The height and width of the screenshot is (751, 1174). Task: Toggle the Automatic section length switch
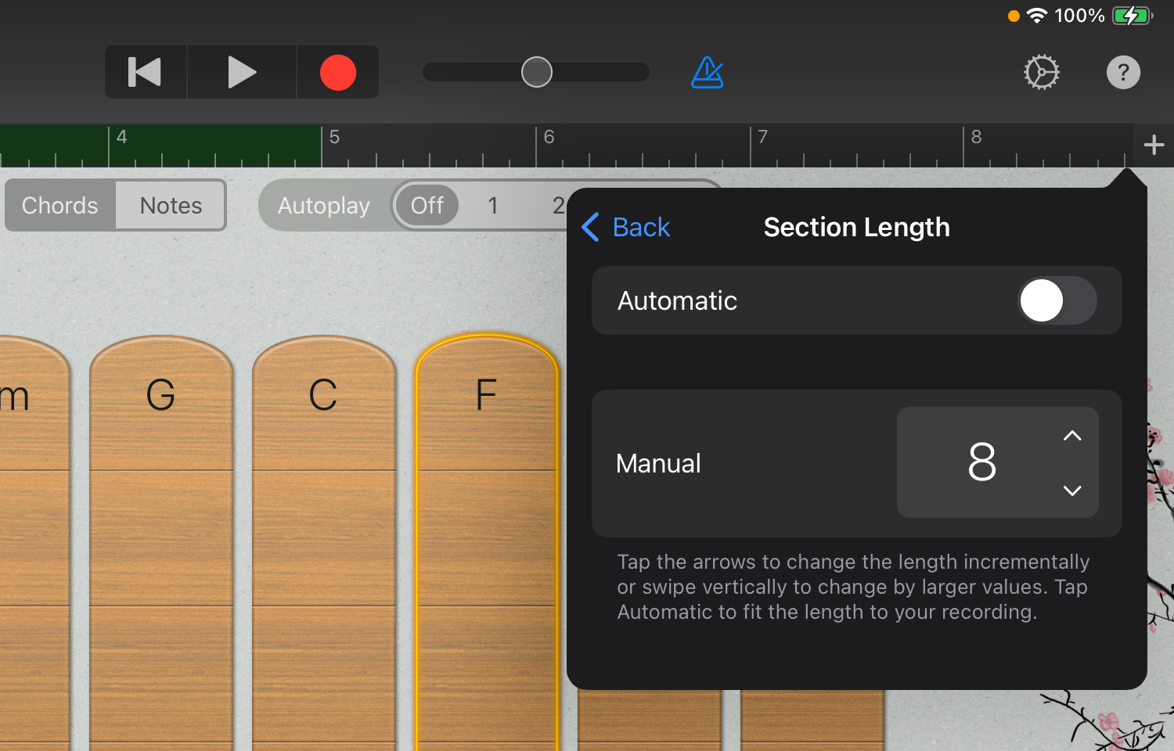tap(1057, 300)
